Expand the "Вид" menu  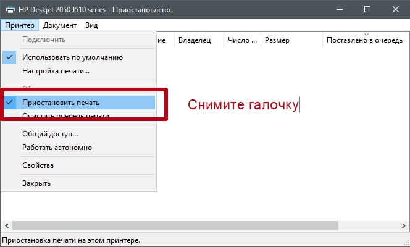pyautogui.click(x=91, y=25)
